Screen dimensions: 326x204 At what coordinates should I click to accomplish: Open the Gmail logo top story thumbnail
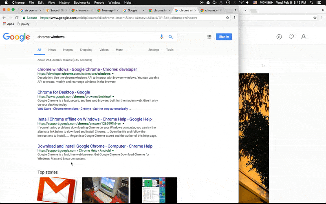57,190
